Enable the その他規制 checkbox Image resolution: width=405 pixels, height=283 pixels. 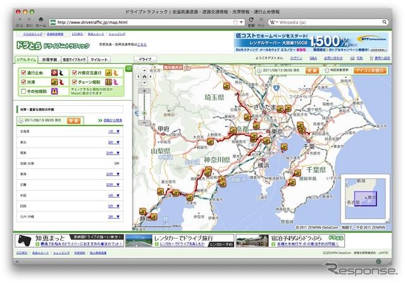click(x=23, y=91)
